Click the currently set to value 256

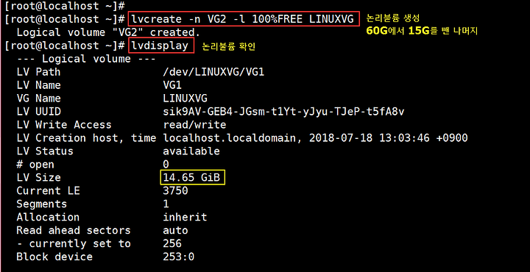coord(172,243)
